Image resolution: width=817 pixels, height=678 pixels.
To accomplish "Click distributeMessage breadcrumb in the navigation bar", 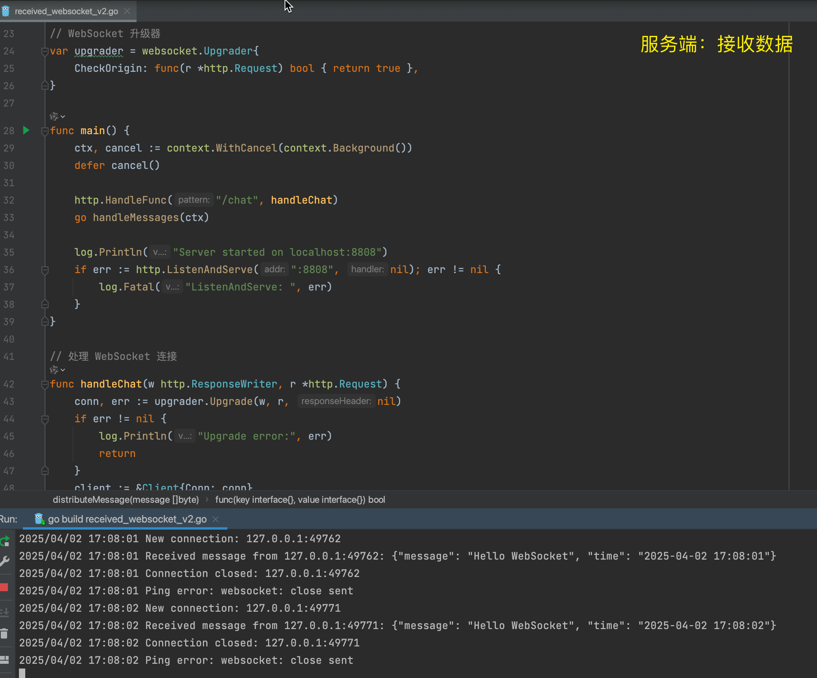I will coord(126,500).
